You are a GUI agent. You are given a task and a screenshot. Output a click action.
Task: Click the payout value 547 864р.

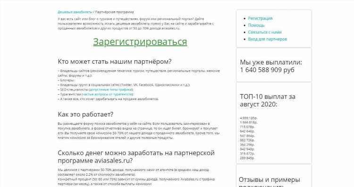click(x=247, y=136)
